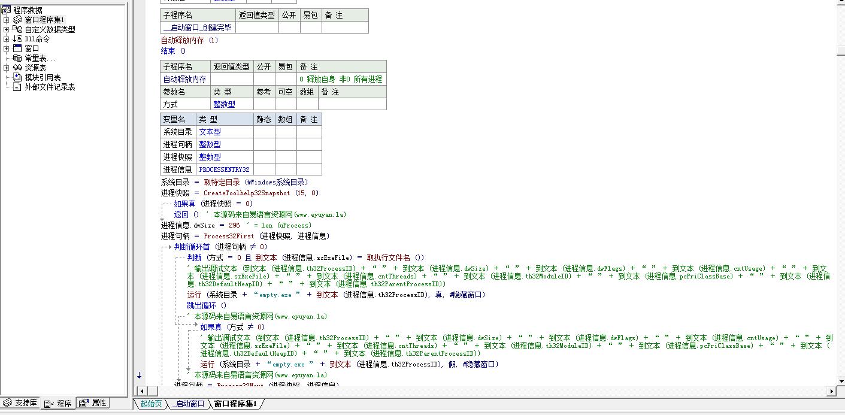845x415 pixels.
Task: Click the 窗口 window icon in tree
Action: click(17, 49)
